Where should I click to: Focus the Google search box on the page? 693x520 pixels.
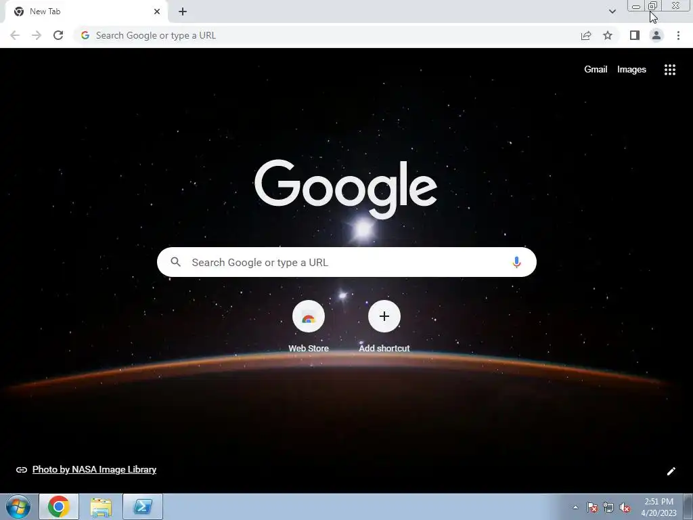[346, 262]
